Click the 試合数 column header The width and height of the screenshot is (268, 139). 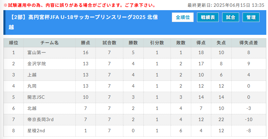[109, 43]
